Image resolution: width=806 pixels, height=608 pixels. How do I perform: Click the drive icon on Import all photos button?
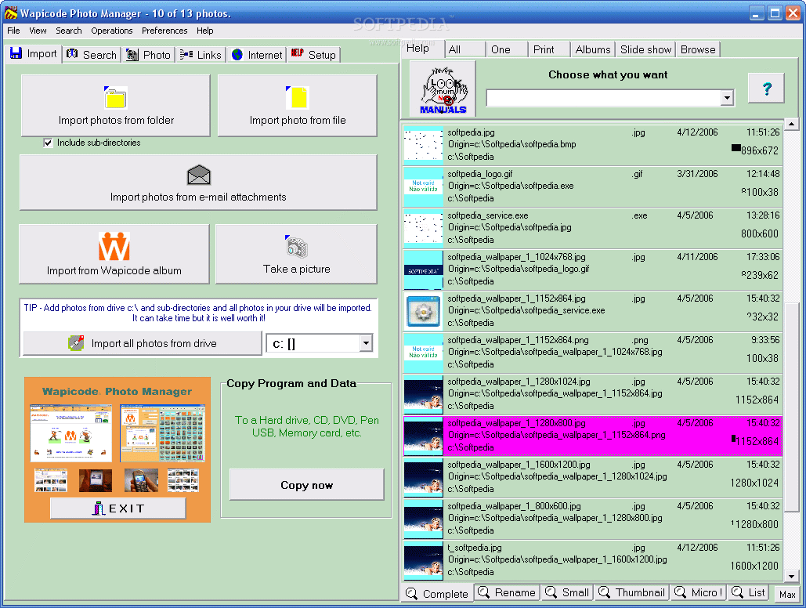click(x=76, y=343)
